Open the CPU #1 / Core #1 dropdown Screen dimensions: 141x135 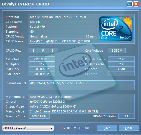[28, 128]
